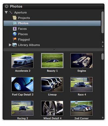Click the source list scroll-up arrow
This screenshot has width=108, height=126.
click(x=103, y=42)
